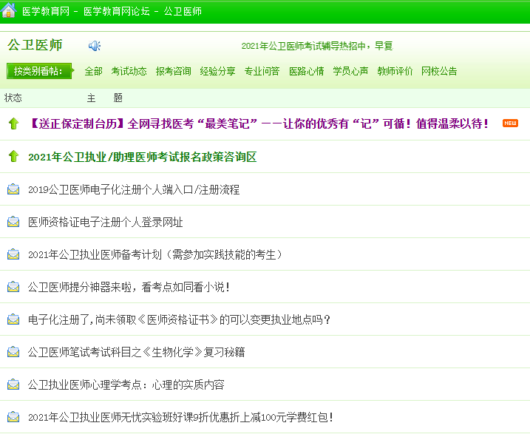Open the 网校公告 category

pyautogui.click(x=439, y=71)
